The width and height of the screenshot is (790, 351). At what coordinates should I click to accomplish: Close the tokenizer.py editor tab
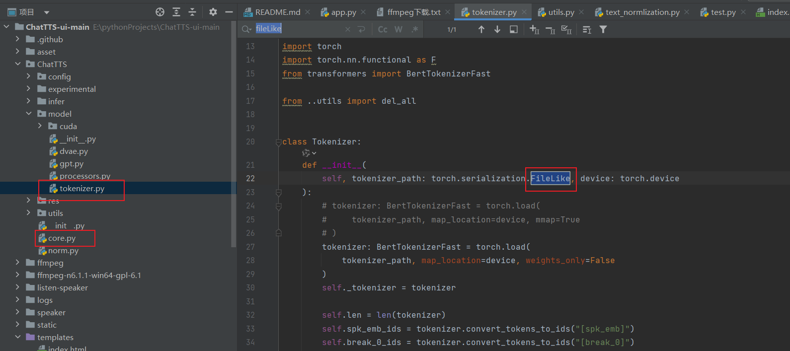pos(524,12)
